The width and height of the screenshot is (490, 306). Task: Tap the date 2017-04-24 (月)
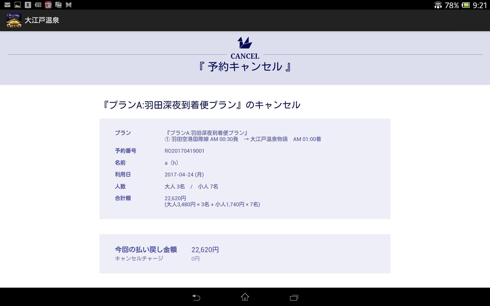[x=184, y=175]
